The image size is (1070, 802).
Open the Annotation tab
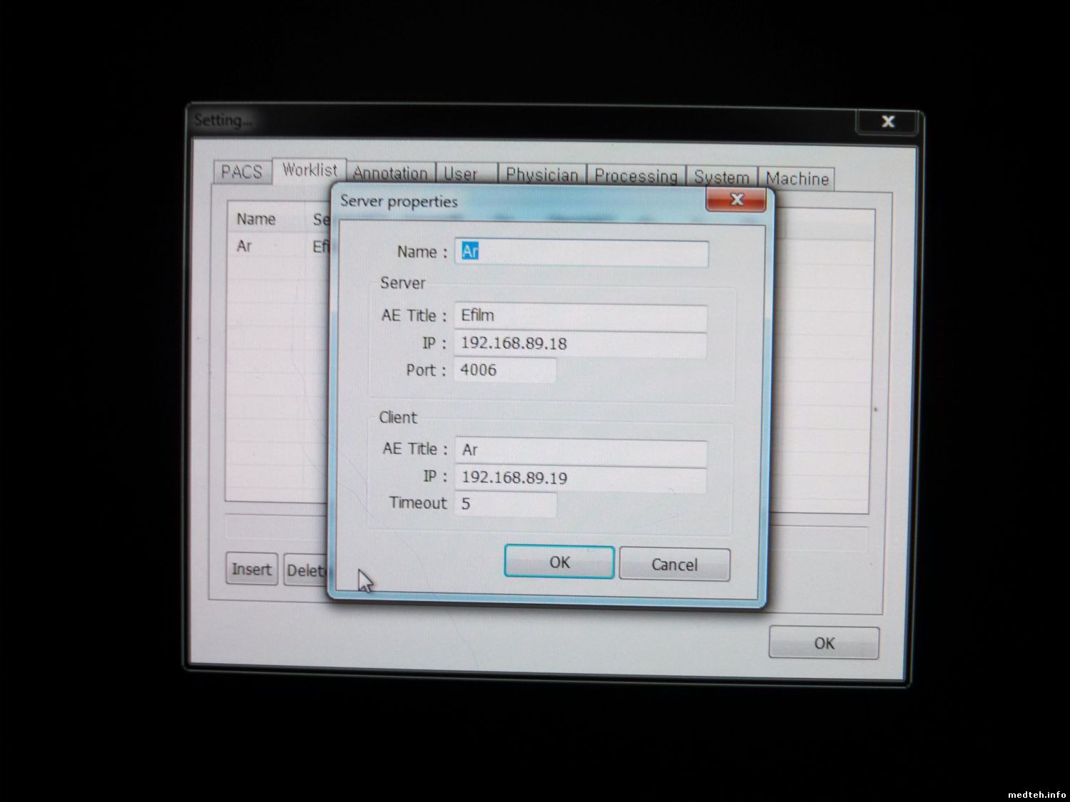tap(390, 173)
